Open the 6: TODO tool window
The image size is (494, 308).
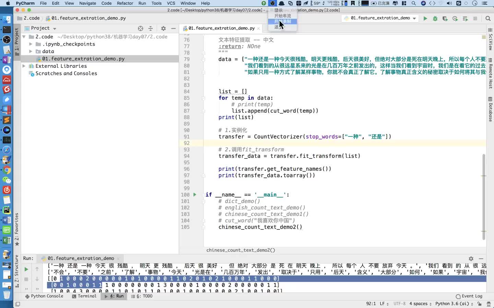[142, 296]
